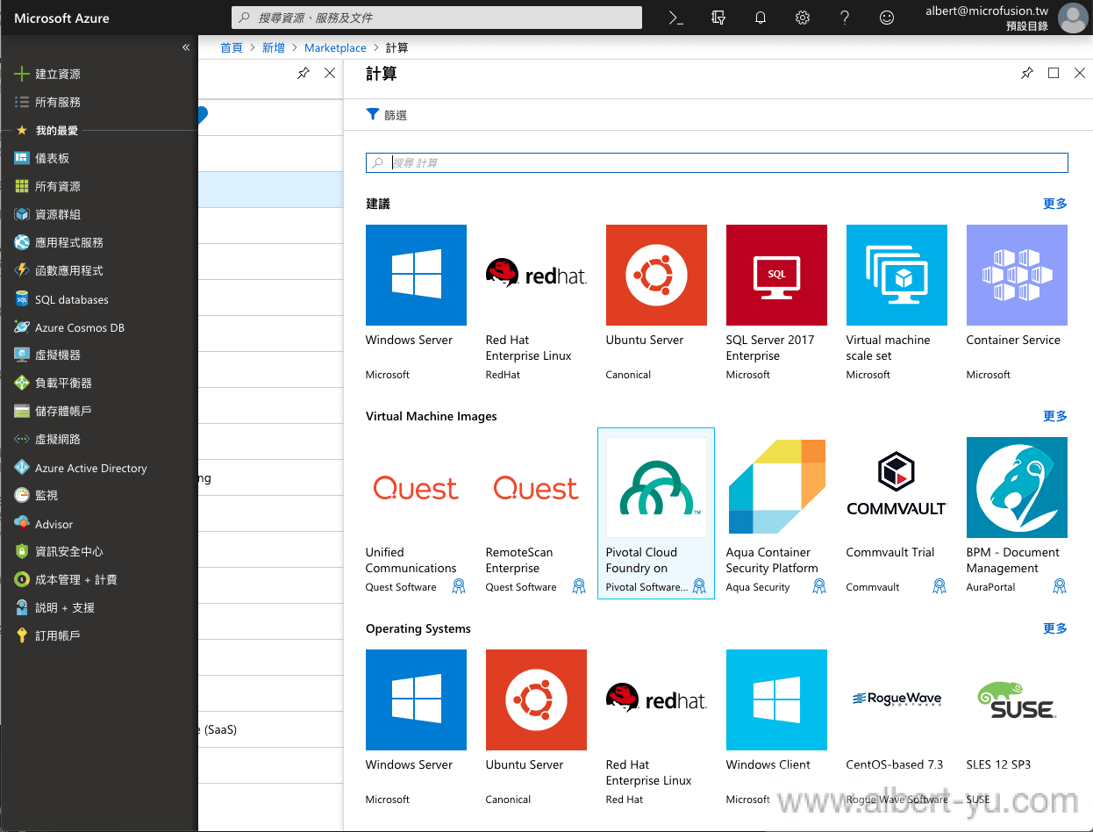The image size is (1093, 832).
Task: Select the Virtual machine scale set tile
Action: (x=897, y=304)
